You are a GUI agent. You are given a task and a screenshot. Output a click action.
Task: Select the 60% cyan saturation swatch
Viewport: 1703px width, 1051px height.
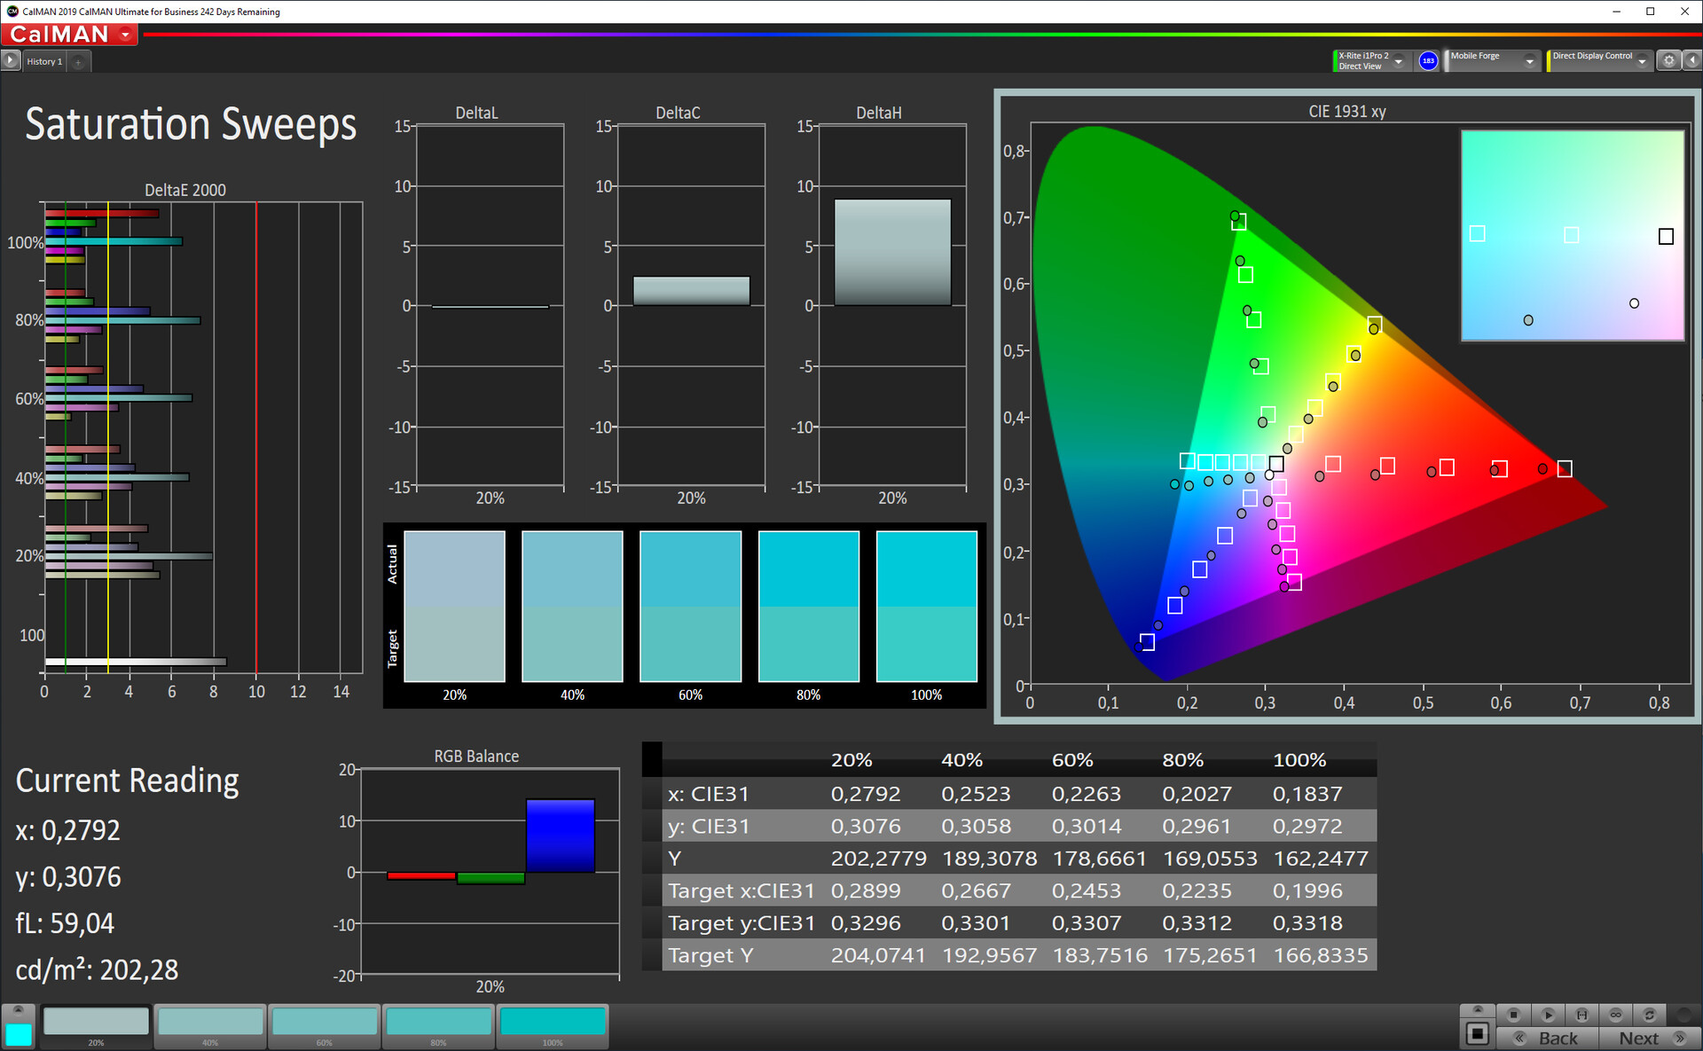[x=324, y=1023]
